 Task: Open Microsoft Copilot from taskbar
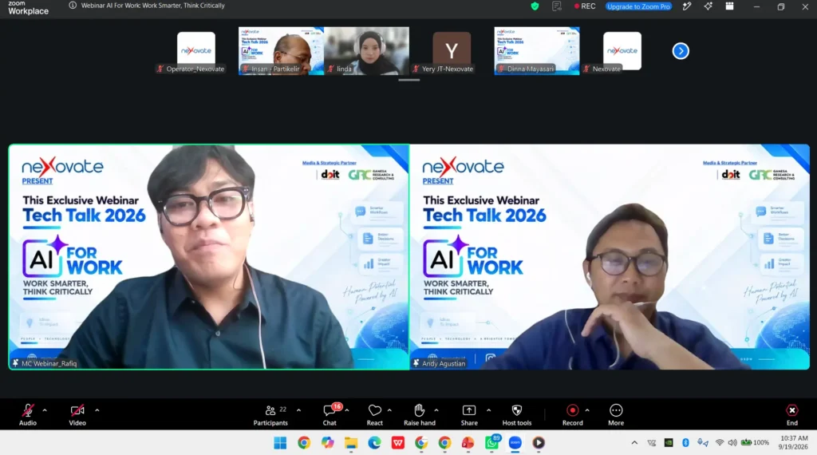pos(327,443)
